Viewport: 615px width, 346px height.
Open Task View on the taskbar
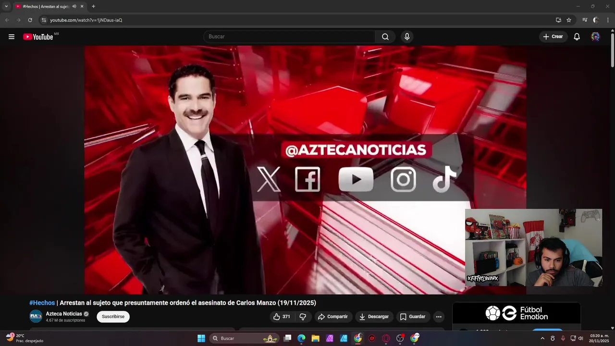pos(287,338)
